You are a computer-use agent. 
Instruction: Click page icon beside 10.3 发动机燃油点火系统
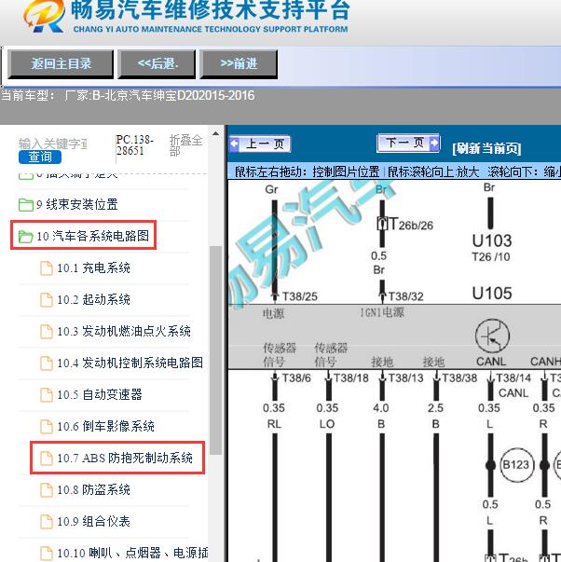click(47, 332)
